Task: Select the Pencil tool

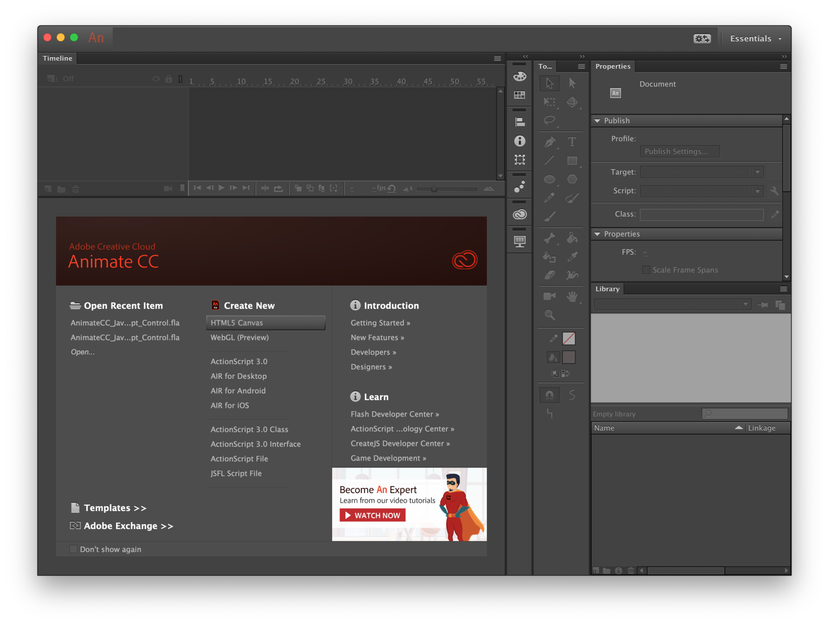Action: coord(549,198)
